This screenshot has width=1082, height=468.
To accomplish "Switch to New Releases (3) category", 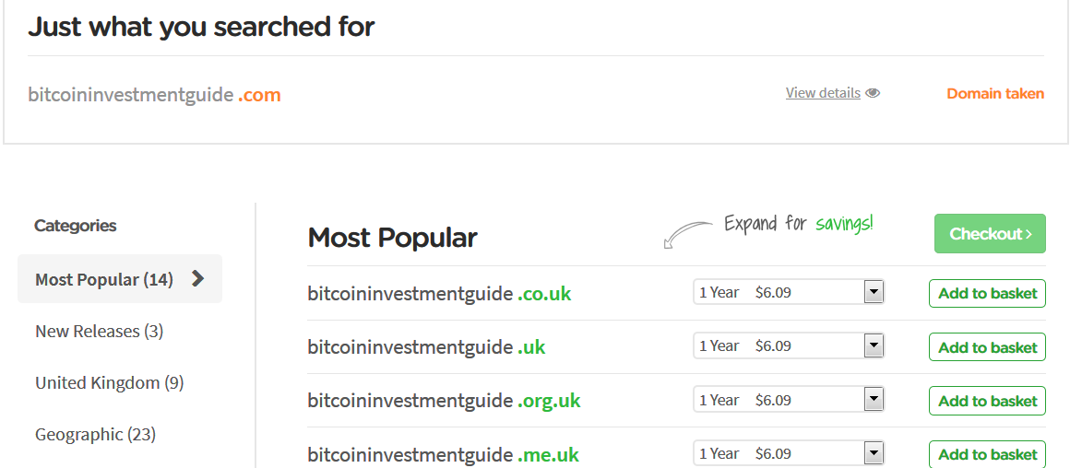I will [100, 331].
